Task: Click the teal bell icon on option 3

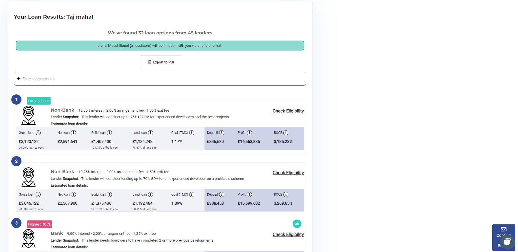Action: click(x=297, y=224)
